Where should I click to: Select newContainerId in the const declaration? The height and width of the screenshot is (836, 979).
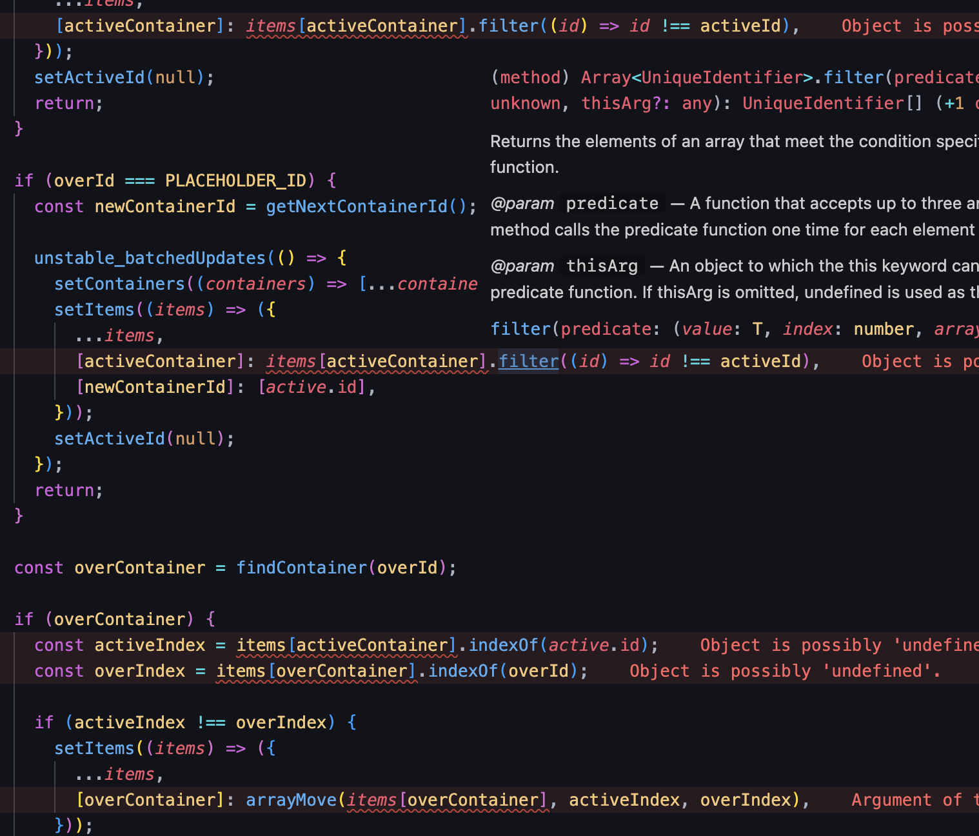point(165,206)
